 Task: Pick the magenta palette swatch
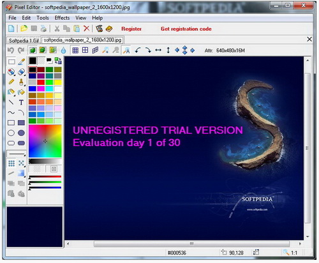pyautogui.click(x=41, y=89)
